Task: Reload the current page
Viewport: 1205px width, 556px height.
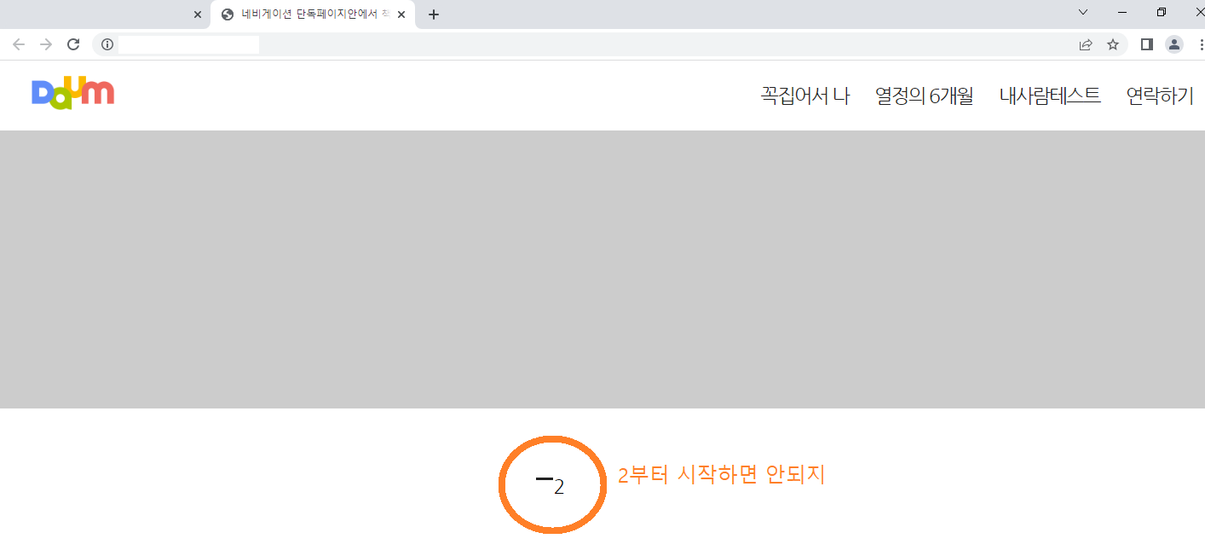Action: pyautogui.click(x=73, y=44)
